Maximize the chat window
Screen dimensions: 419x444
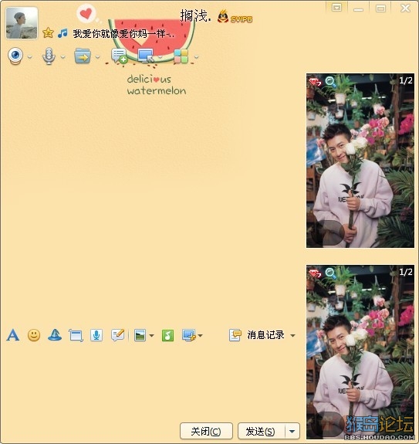pos(380,8)
